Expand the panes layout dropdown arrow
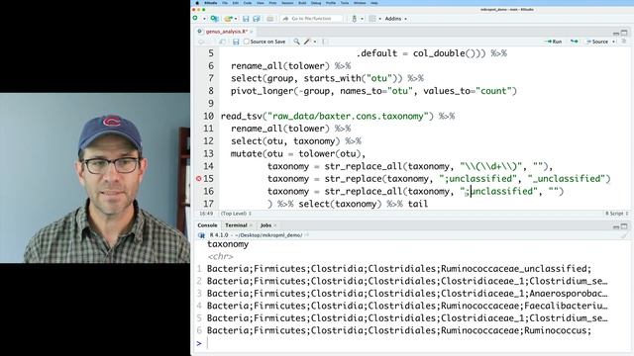 tap(379, 19)
